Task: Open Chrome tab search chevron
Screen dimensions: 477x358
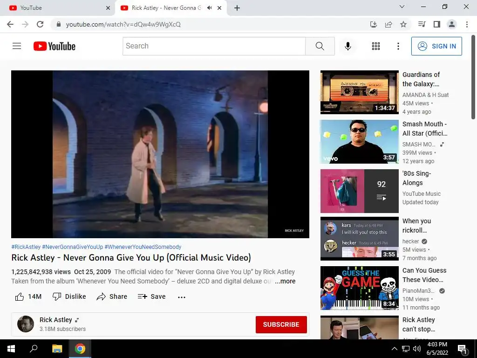Action: pyautogui.click(x=402, y=7)
